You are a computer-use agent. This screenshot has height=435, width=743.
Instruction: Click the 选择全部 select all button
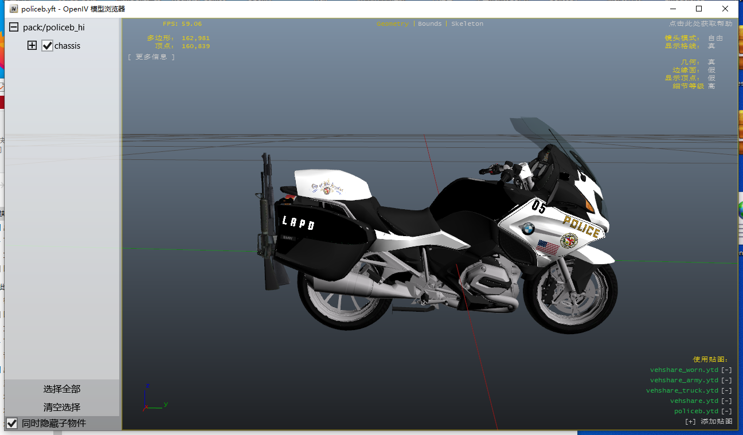click(x=62, y=389)
